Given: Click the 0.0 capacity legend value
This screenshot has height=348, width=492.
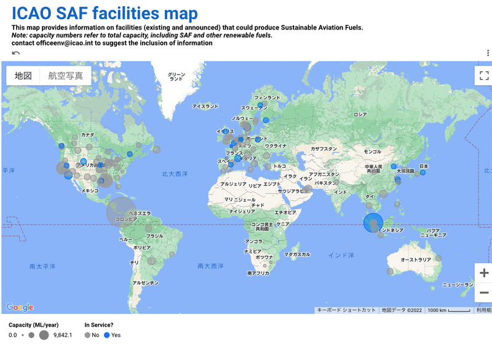Looking at the screenshot, I should coord(12,335).
